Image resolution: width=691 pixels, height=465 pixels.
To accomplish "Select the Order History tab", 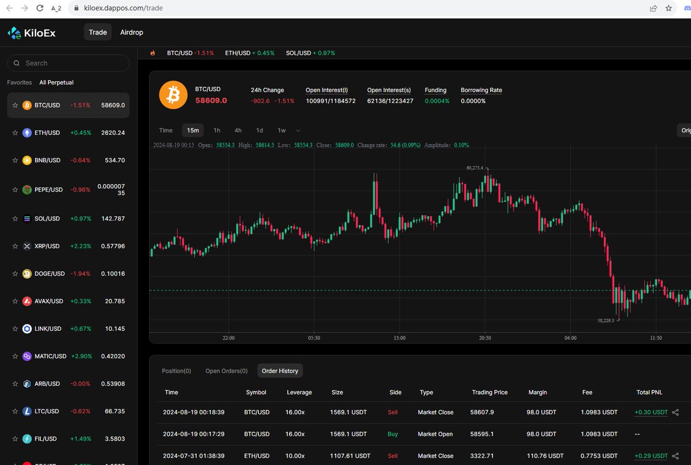I will [280, 371].
